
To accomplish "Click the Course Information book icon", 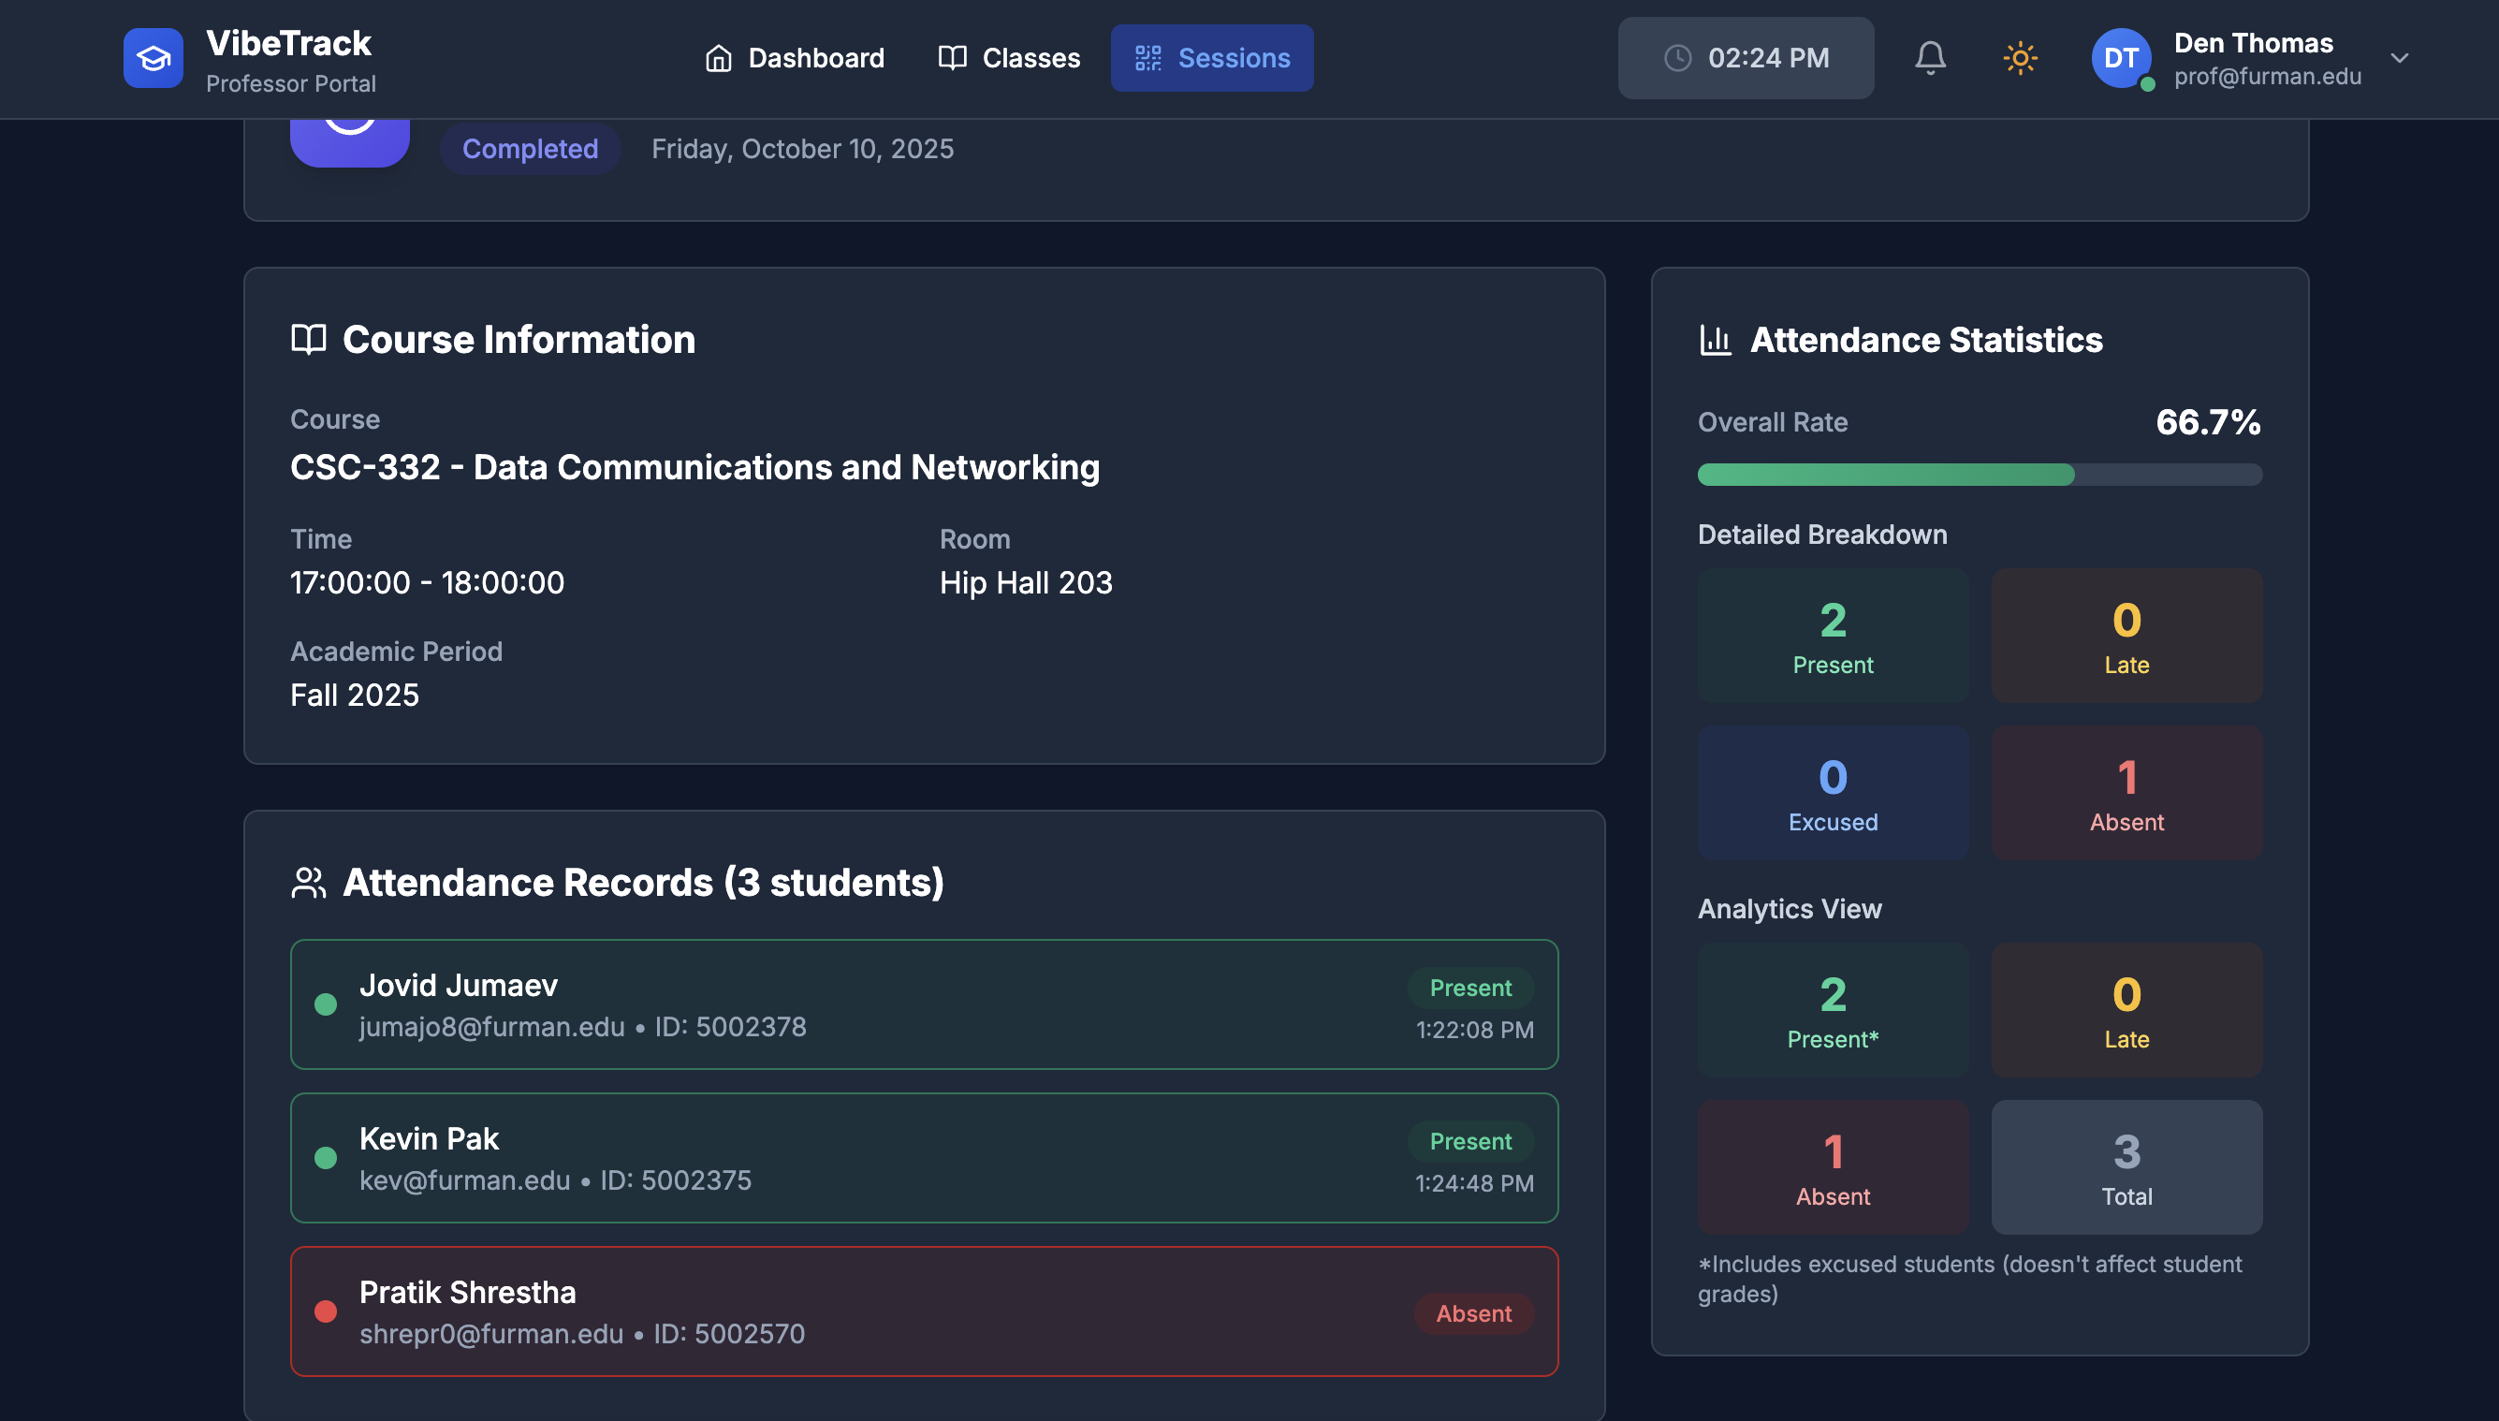I will click(x=308, y=340).
